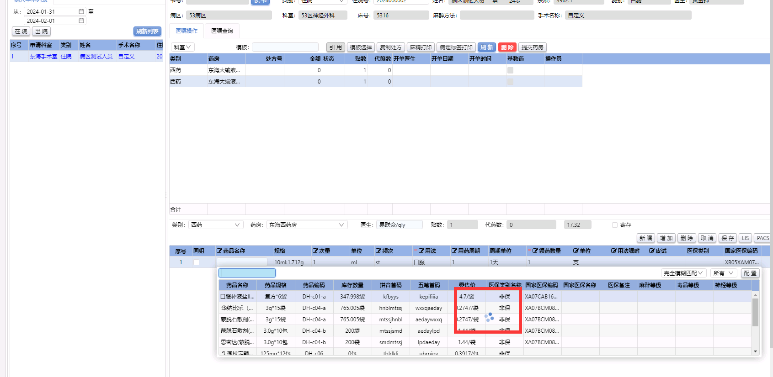Click 东海手术室 link in surgery list

[x=43, y=57]
